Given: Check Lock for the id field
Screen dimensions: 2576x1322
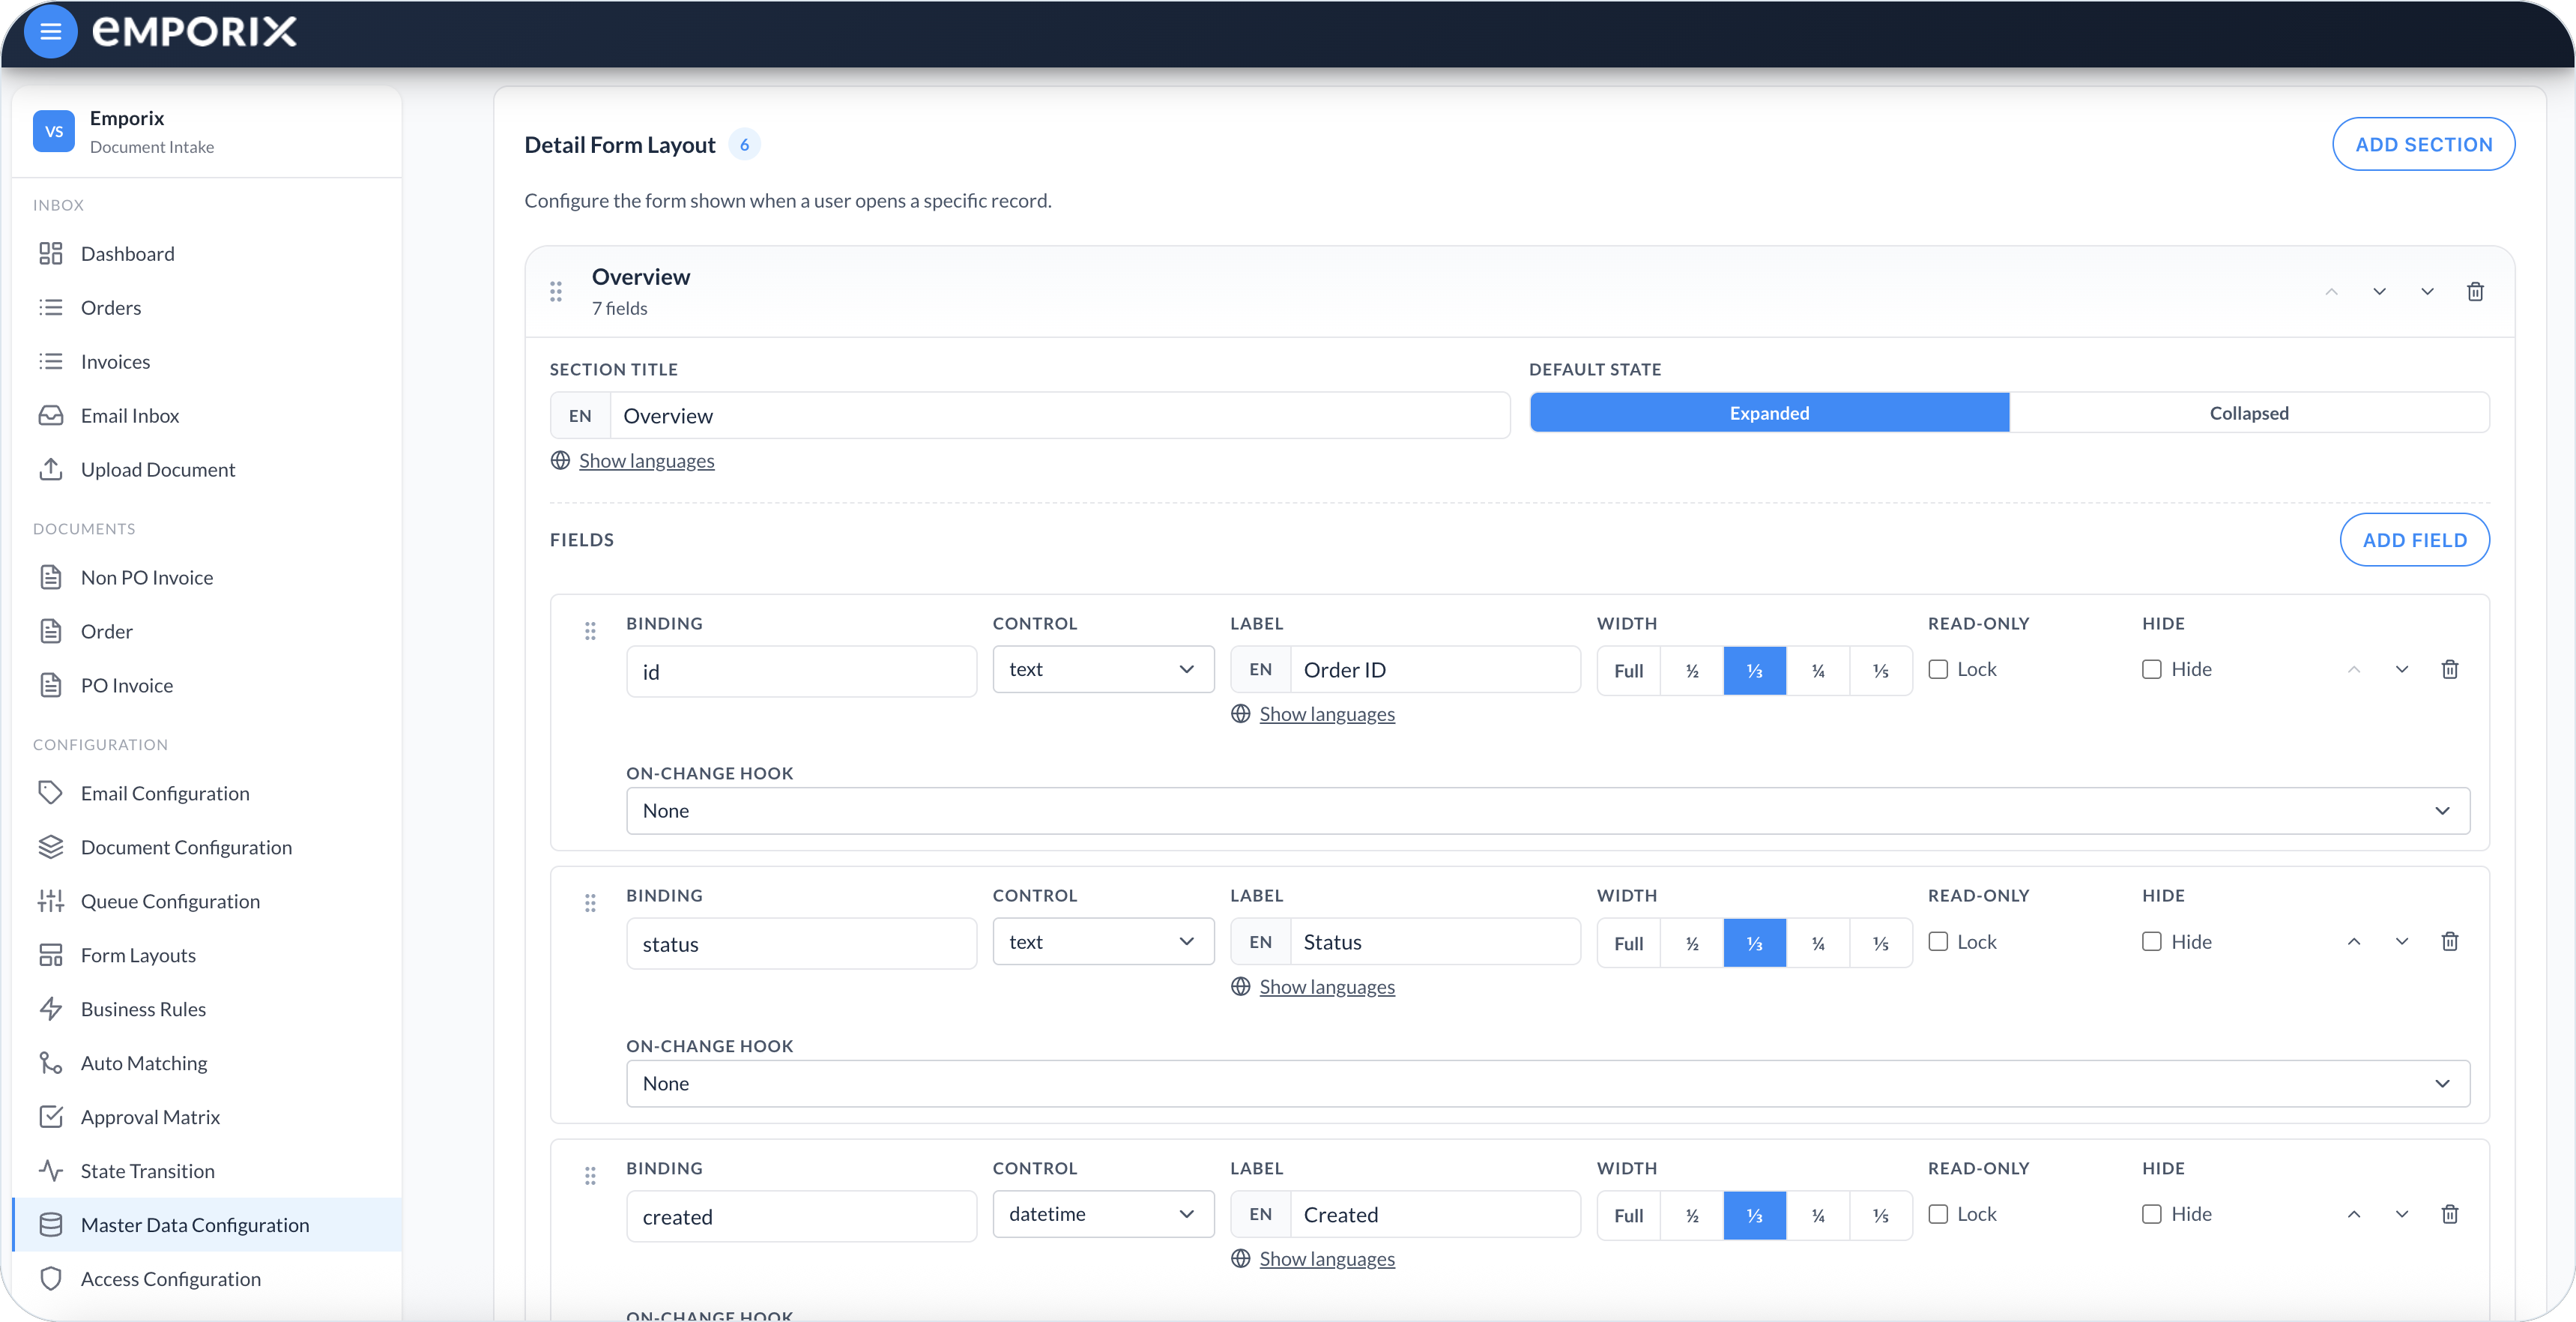Looking at the screenshot, I should point(1938,669).
